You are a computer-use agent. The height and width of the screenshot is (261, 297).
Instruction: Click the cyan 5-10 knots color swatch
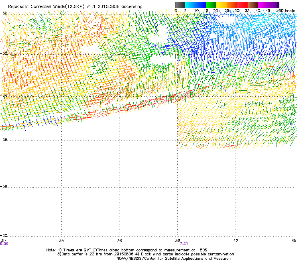click(x=190, y=5)
